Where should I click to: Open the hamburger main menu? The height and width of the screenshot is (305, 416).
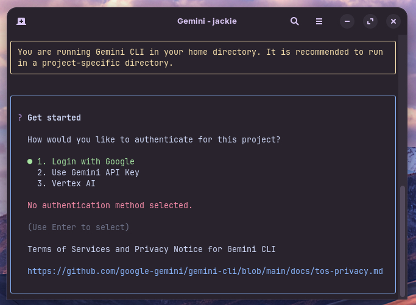pos(319,21)
